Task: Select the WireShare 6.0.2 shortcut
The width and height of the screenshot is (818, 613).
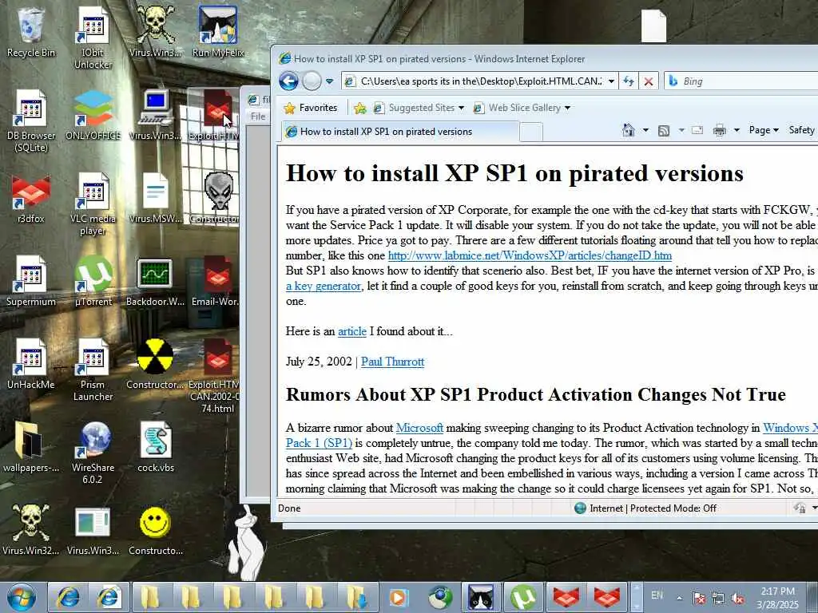Action: [x=93, y=453]
